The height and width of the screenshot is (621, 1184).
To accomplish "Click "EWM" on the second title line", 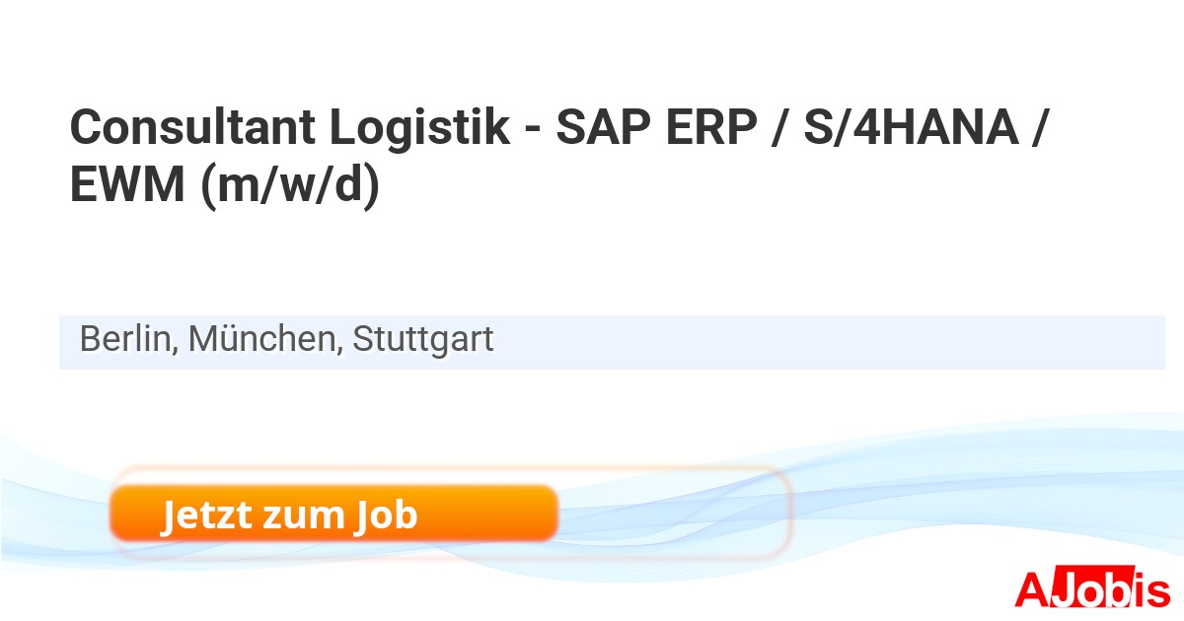I will point(128,186).
